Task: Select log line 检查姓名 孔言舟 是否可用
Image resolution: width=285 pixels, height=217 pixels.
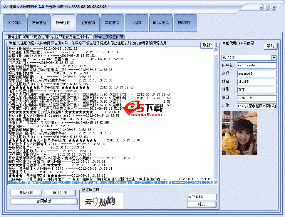Action: (x=59, y=123)
